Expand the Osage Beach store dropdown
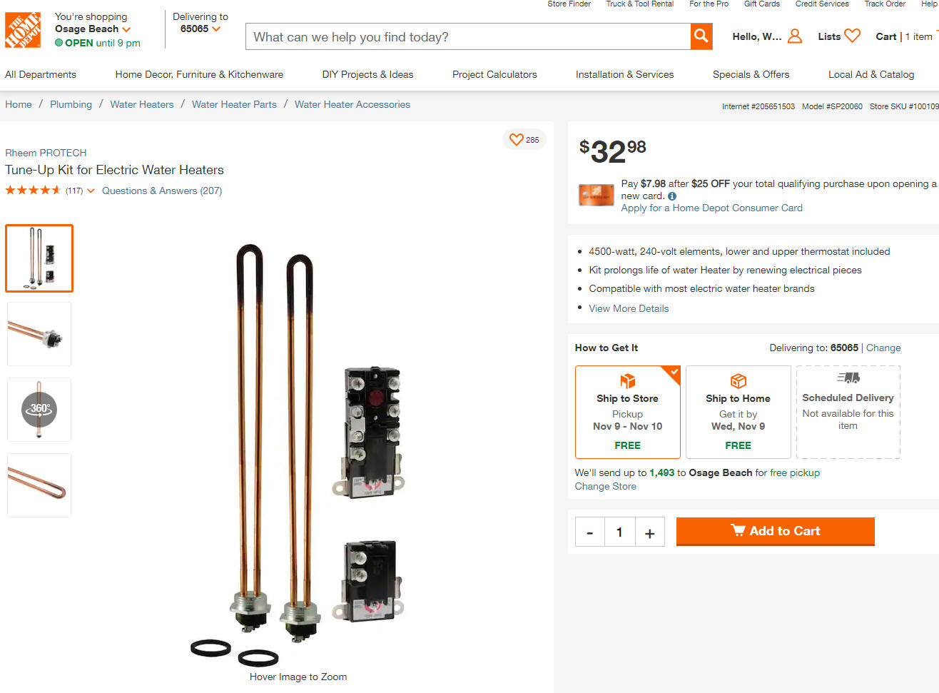 126,29
